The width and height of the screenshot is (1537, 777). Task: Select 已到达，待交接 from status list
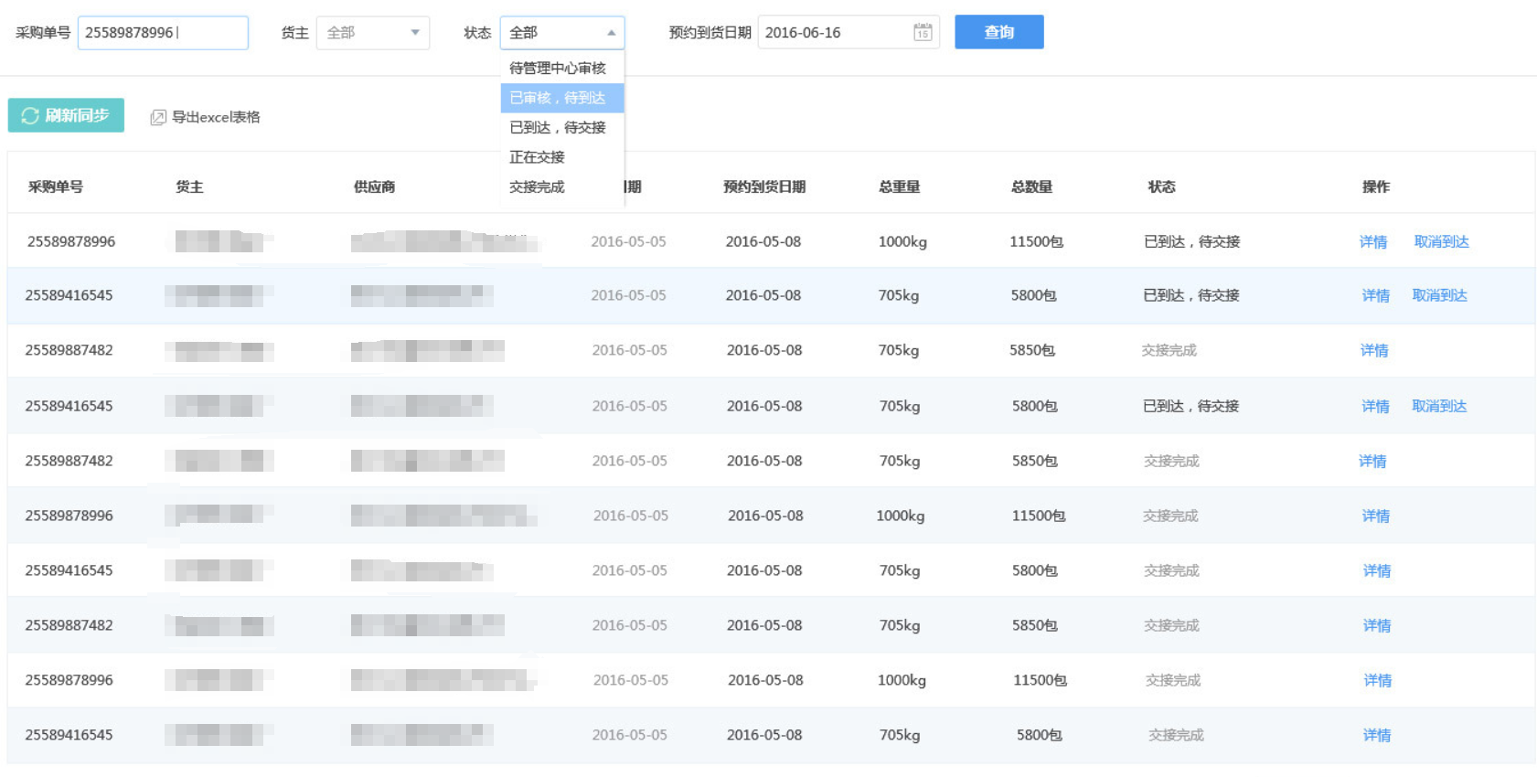(x=562, y=127)
